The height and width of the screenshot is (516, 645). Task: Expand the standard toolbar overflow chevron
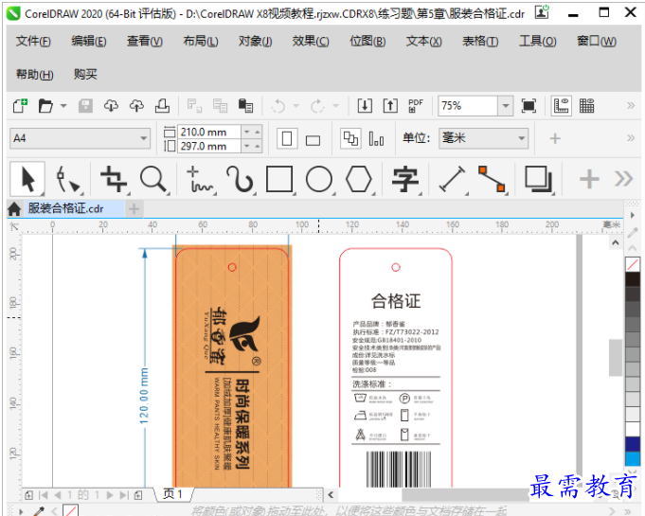[x=631, y=106]
